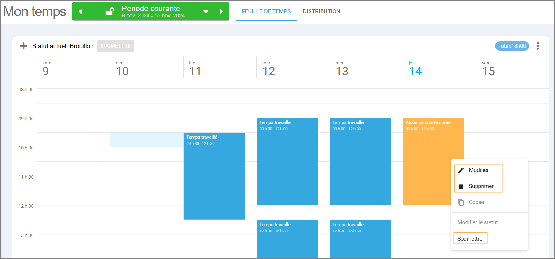Click the Copier duplicate icon

click(x=461, y=202)
